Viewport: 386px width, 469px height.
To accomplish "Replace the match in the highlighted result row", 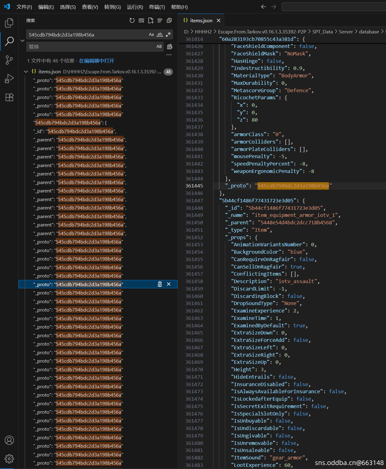I will (160, 284).
